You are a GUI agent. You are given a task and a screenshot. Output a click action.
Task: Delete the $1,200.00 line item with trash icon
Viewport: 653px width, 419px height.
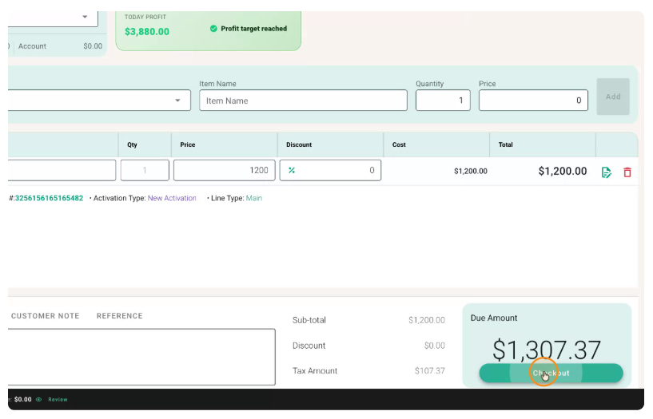click(x=627, y=172)
